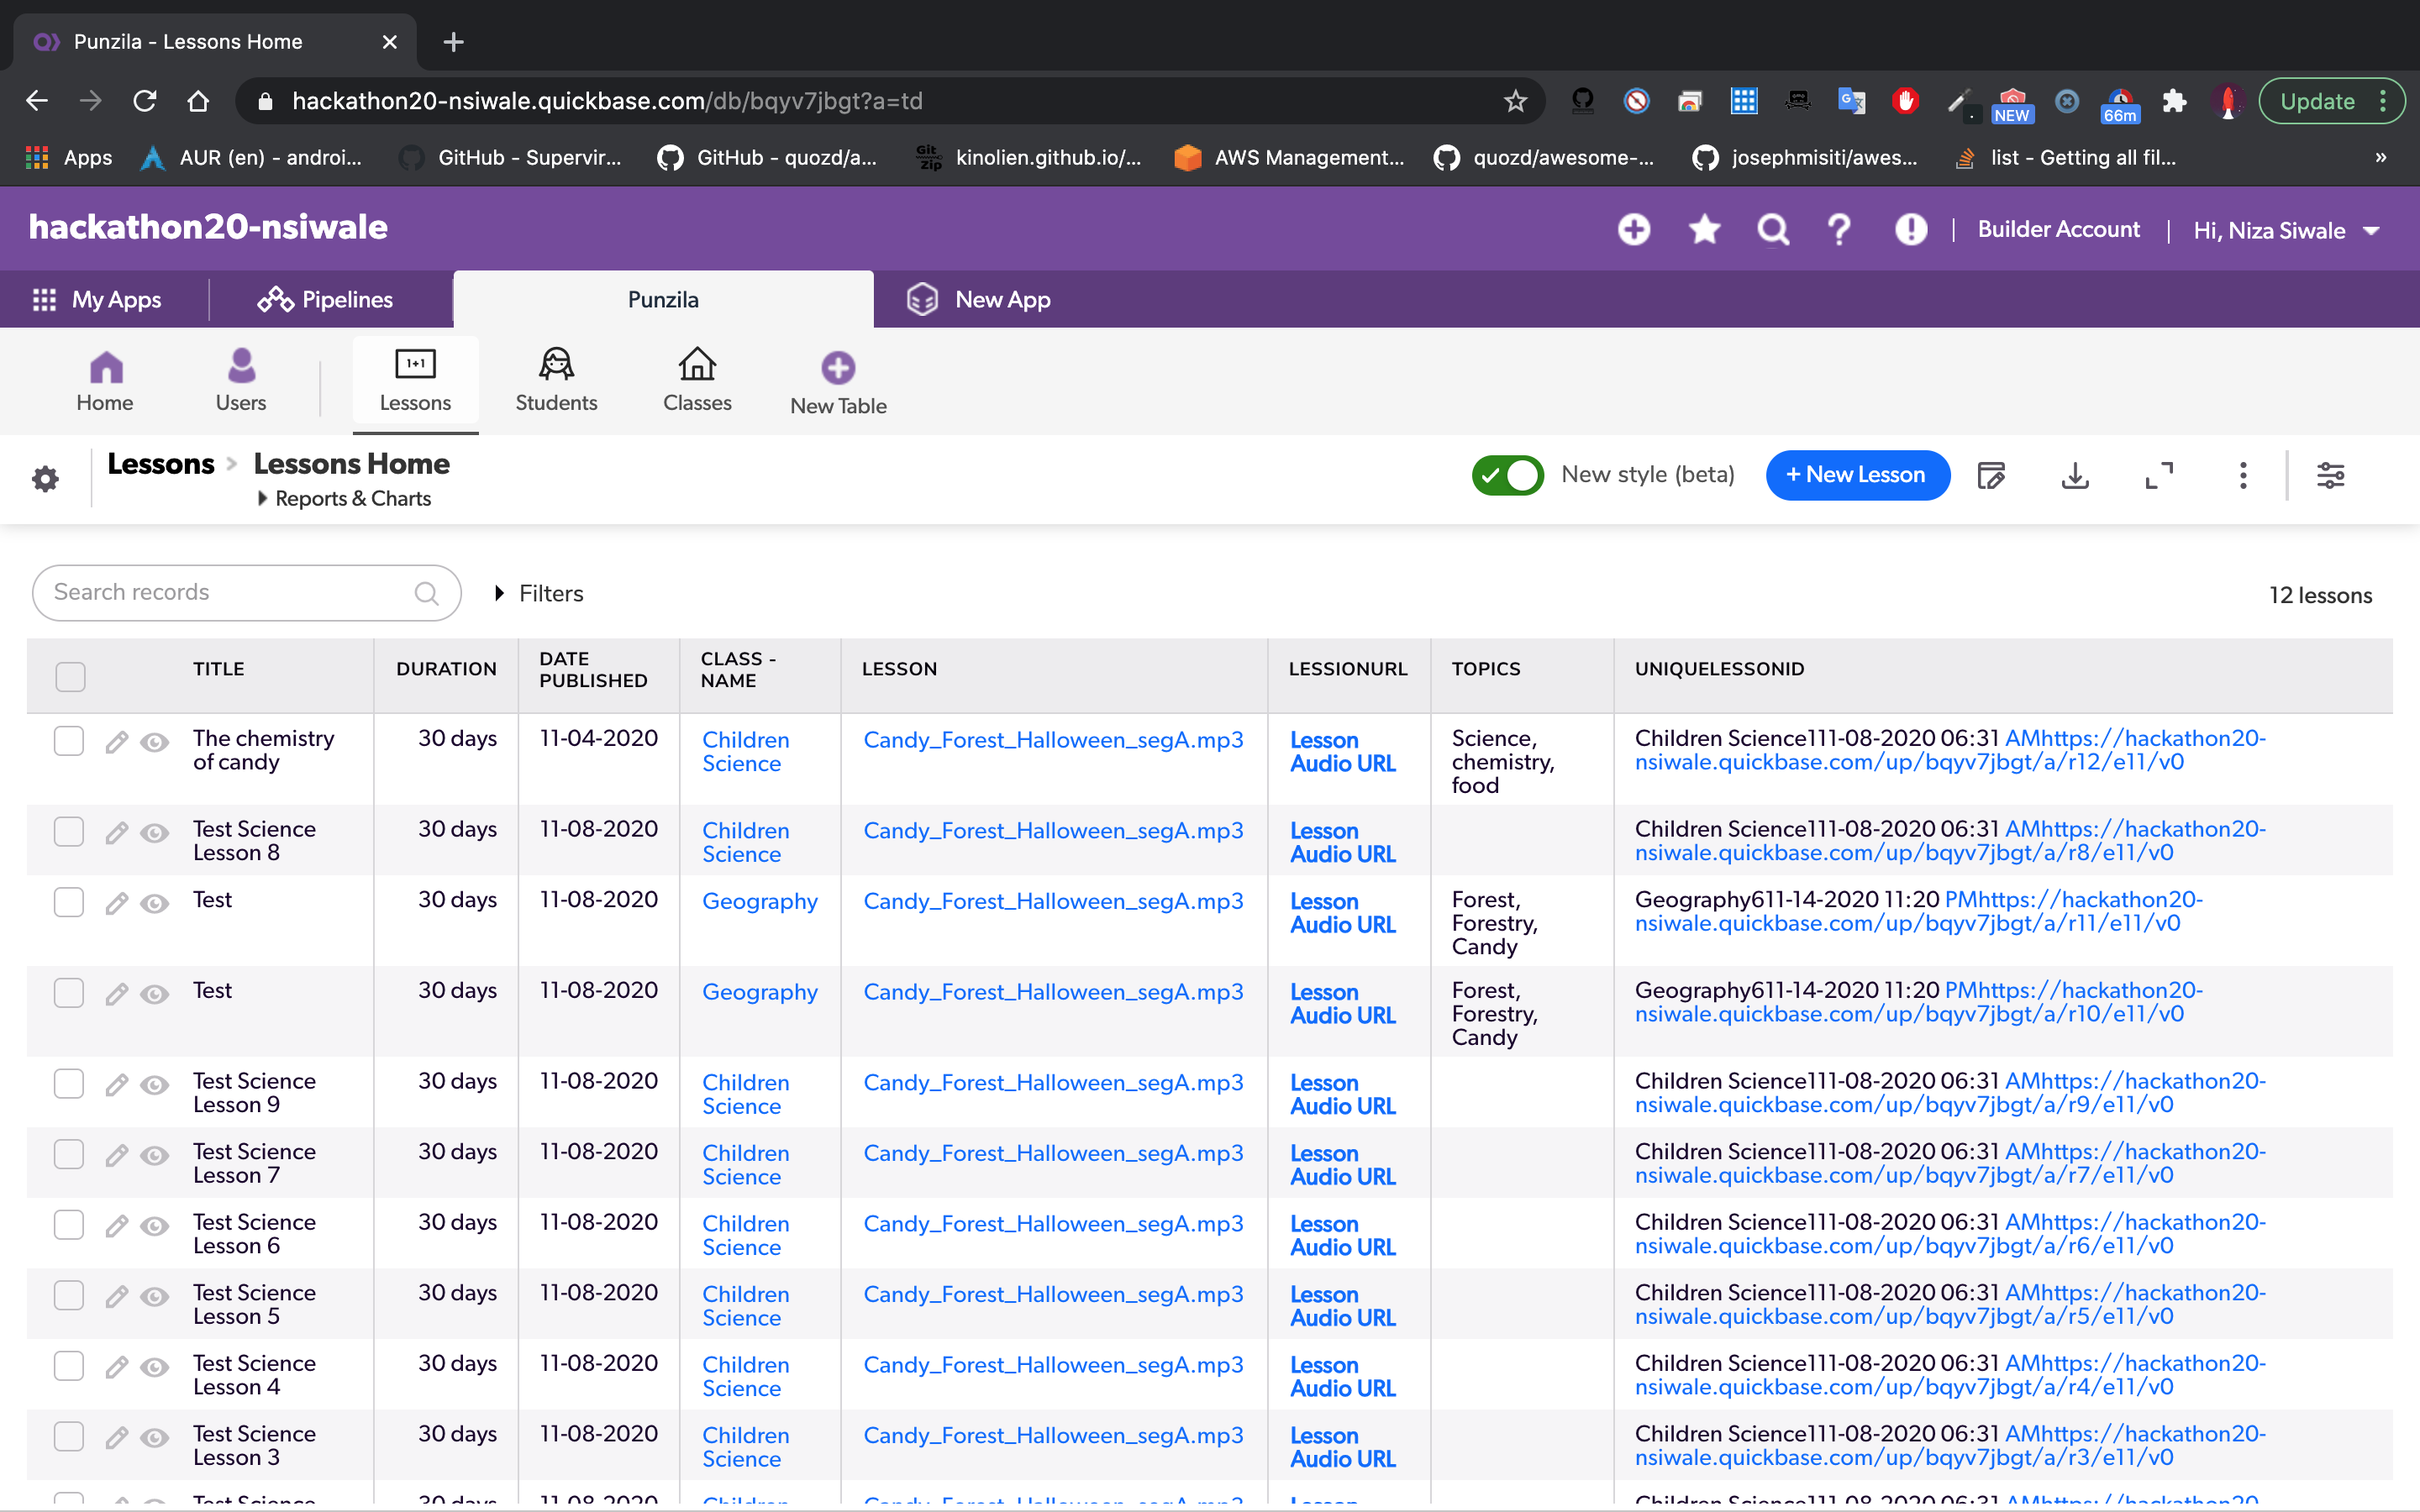Open the Hi, Niza Siwale user dropdown

(x=2286, y=231)
